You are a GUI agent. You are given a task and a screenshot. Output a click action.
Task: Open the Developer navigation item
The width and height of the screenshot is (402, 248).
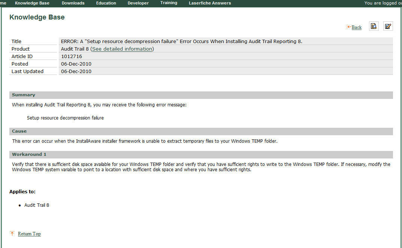click(x=138, y=3)
